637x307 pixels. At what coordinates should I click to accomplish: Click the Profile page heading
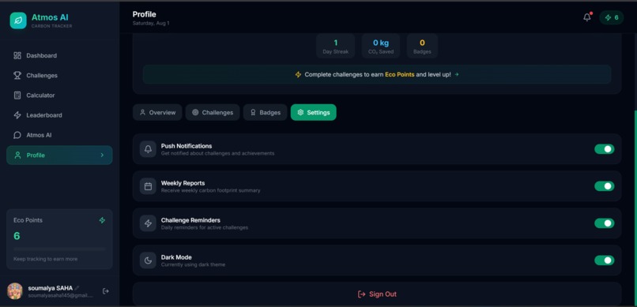(x=144, y=14)
